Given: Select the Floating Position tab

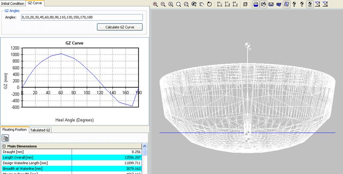Looking at the screenshot, I should [x=15, y=129].
